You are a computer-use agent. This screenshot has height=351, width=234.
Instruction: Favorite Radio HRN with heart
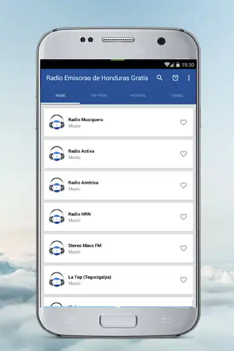tap(184, 216)
